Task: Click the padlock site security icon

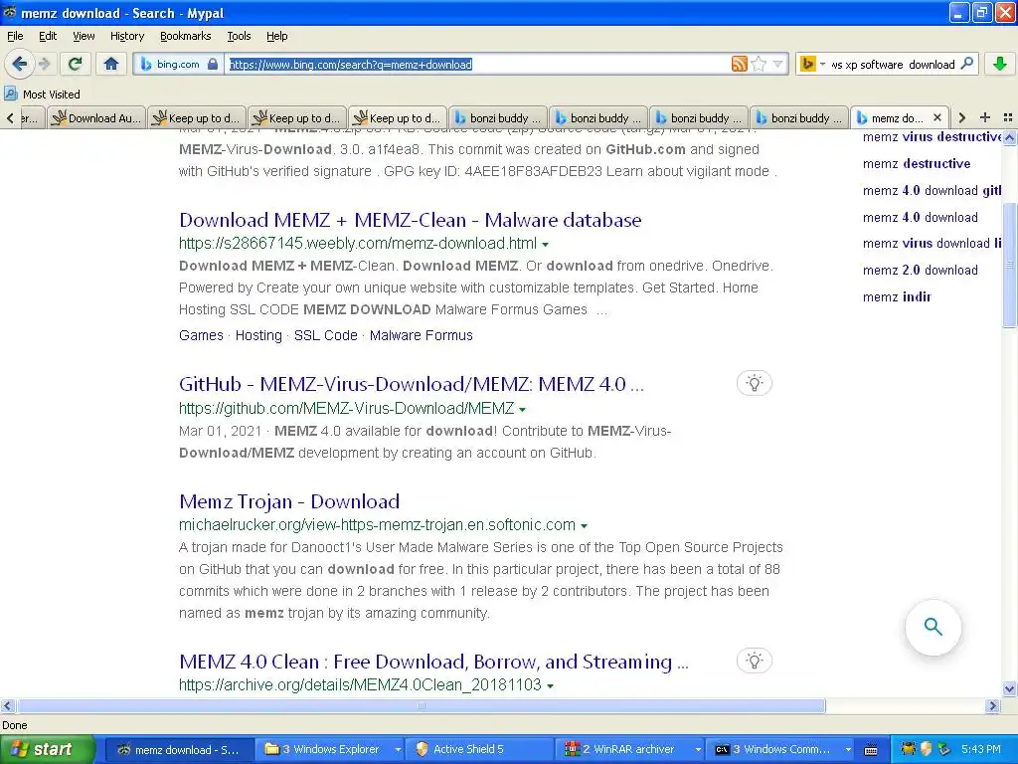Action: (x=213, y=64)
